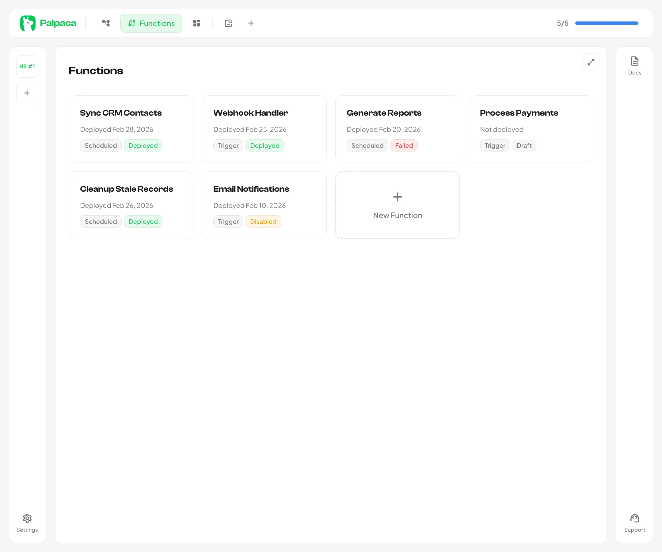Click the New Function card
This screenshot has height=552, width=662.
pyautogui.click(x=397, y=205)
